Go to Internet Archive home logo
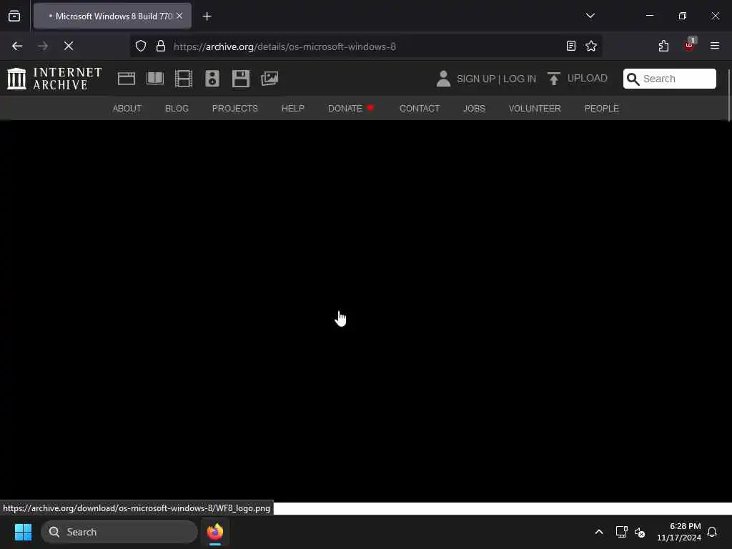This screenshot has height=549, width=732. (x=54, y=79)
